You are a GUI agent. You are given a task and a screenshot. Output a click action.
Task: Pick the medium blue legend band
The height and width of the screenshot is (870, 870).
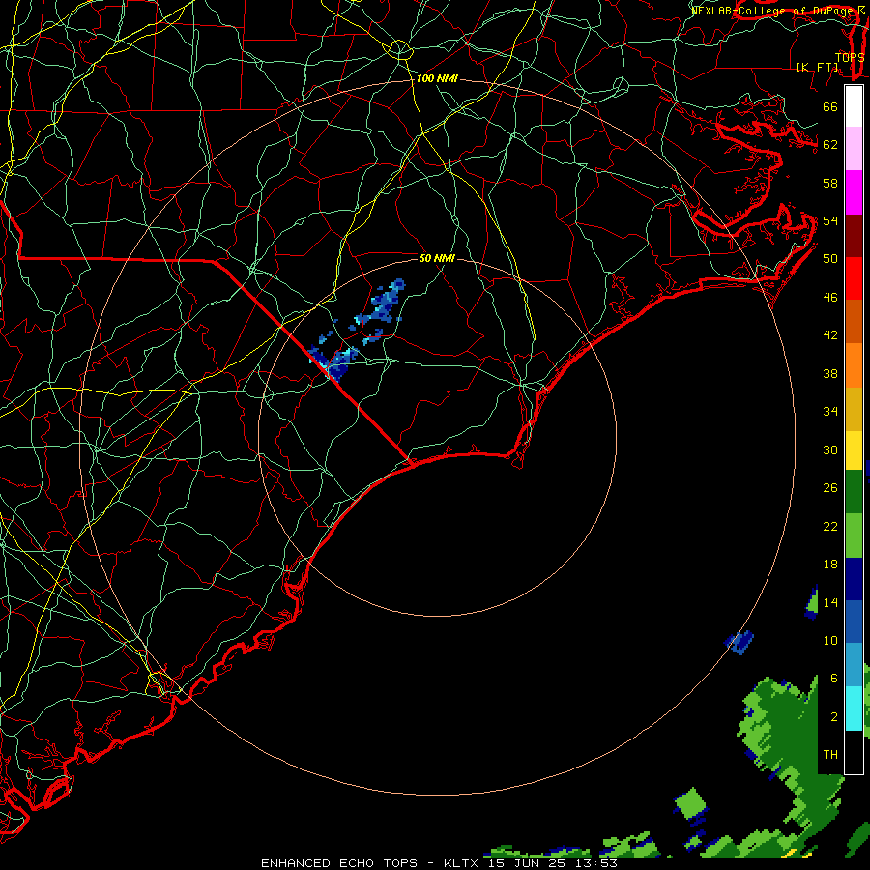pyautogui.click(x=854, y=622)
